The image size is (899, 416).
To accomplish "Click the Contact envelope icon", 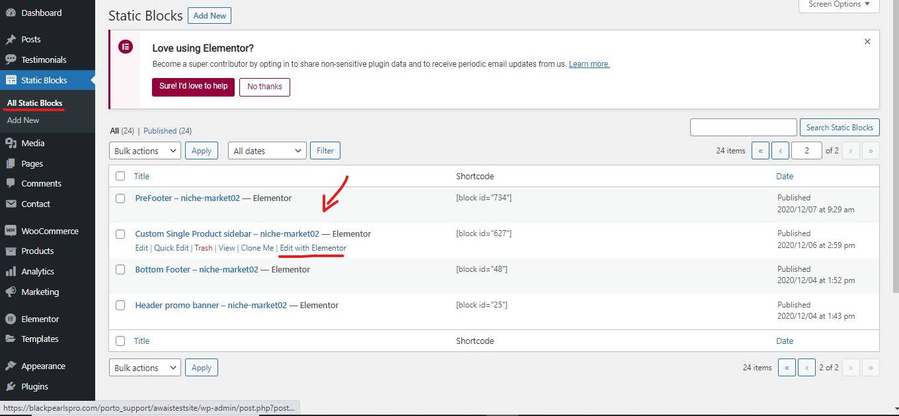I will pyautogui.click(x=11, y=204).
